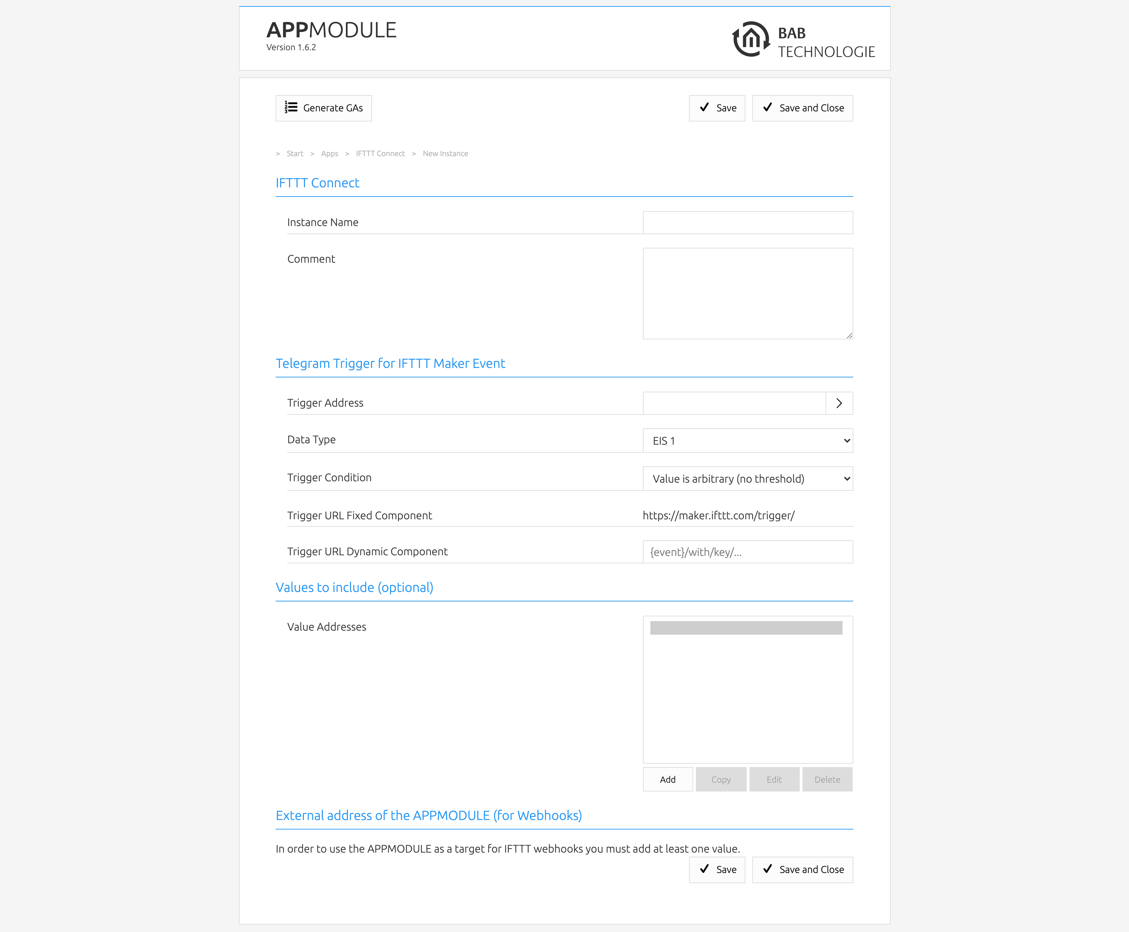Navigate to Apps breadcrumb
The width and height of the screenshot is (1129, 932).
point(329,153)
